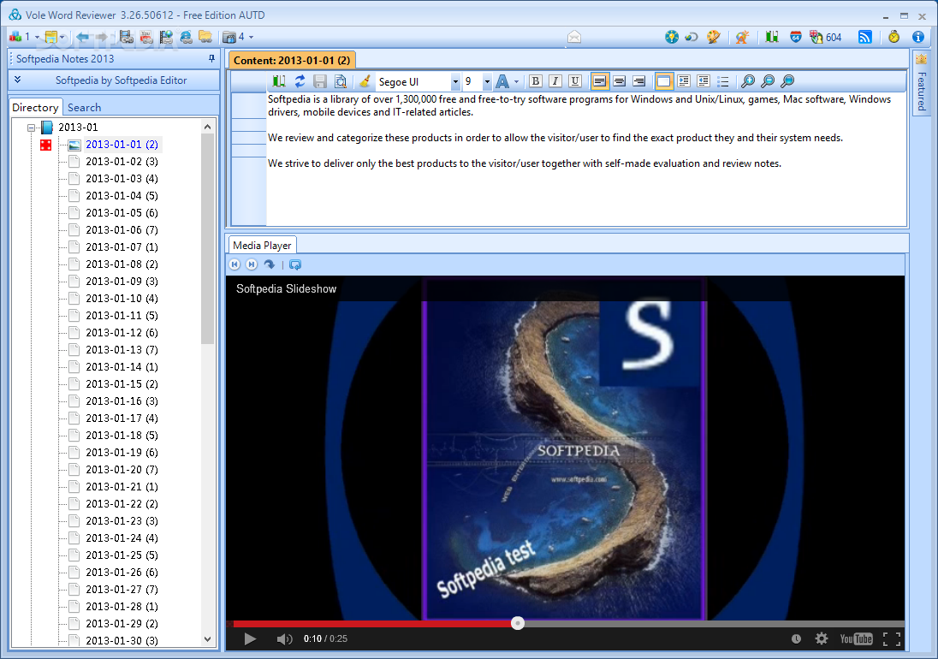Click the 64 shield icon

(796, 37)
